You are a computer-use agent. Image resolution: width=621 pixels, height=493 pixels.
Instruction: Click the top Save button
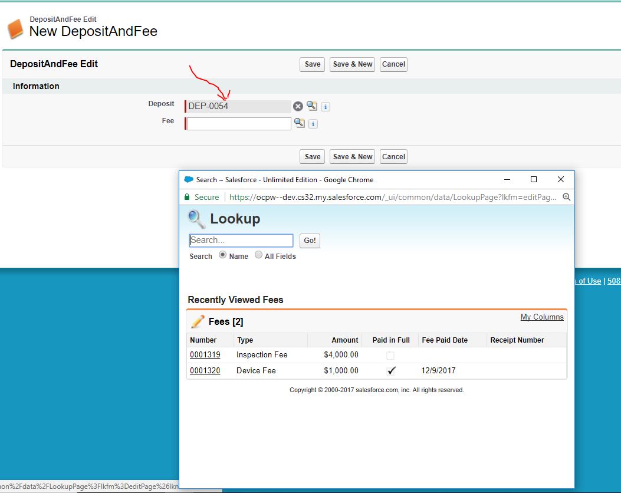click(312, 64)
